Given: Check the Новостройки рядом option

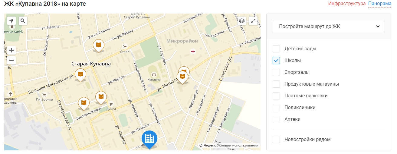Looking at the screenshot, I should point(276,140).
